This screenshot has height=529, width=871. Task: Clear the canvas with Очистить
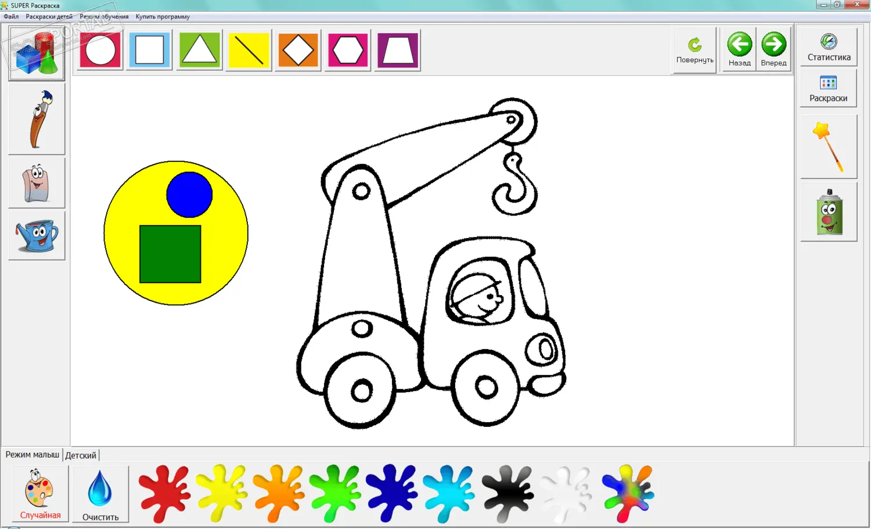(x=100, y=494)
